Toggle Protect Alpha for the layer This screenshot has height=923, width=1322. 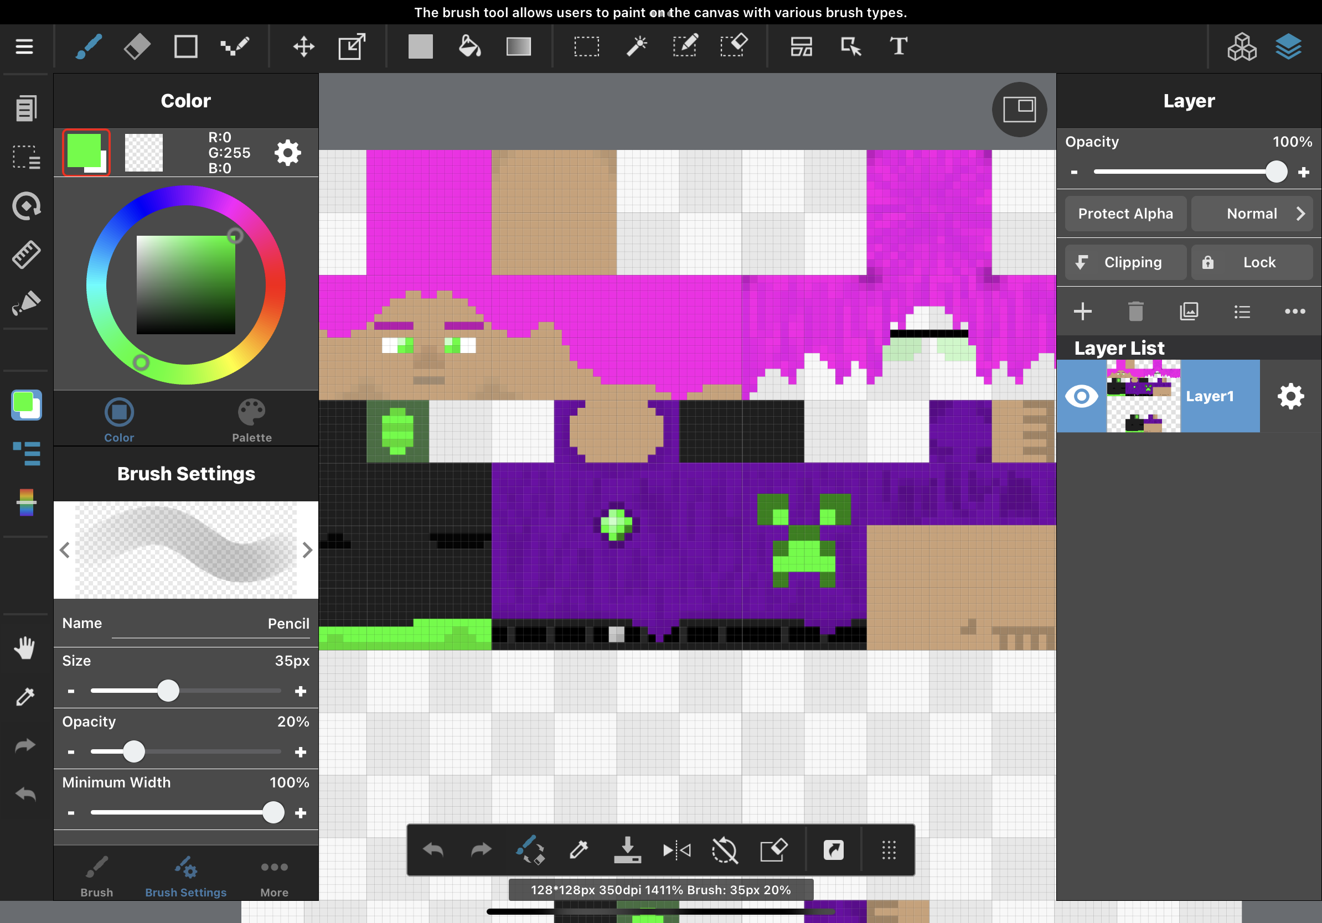tap(1125, 214)
